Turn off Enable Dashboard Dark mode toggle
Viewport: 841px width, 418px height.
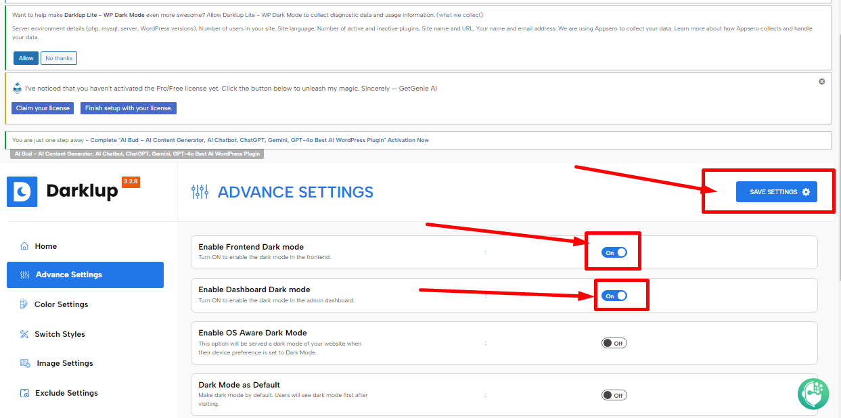(x=614, y=296)
